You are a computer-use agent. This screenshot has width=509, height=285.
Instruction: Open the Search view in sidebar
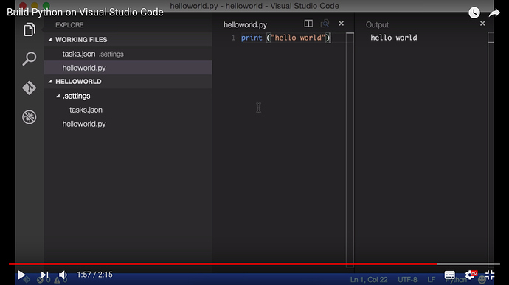[x=30, y=59]
